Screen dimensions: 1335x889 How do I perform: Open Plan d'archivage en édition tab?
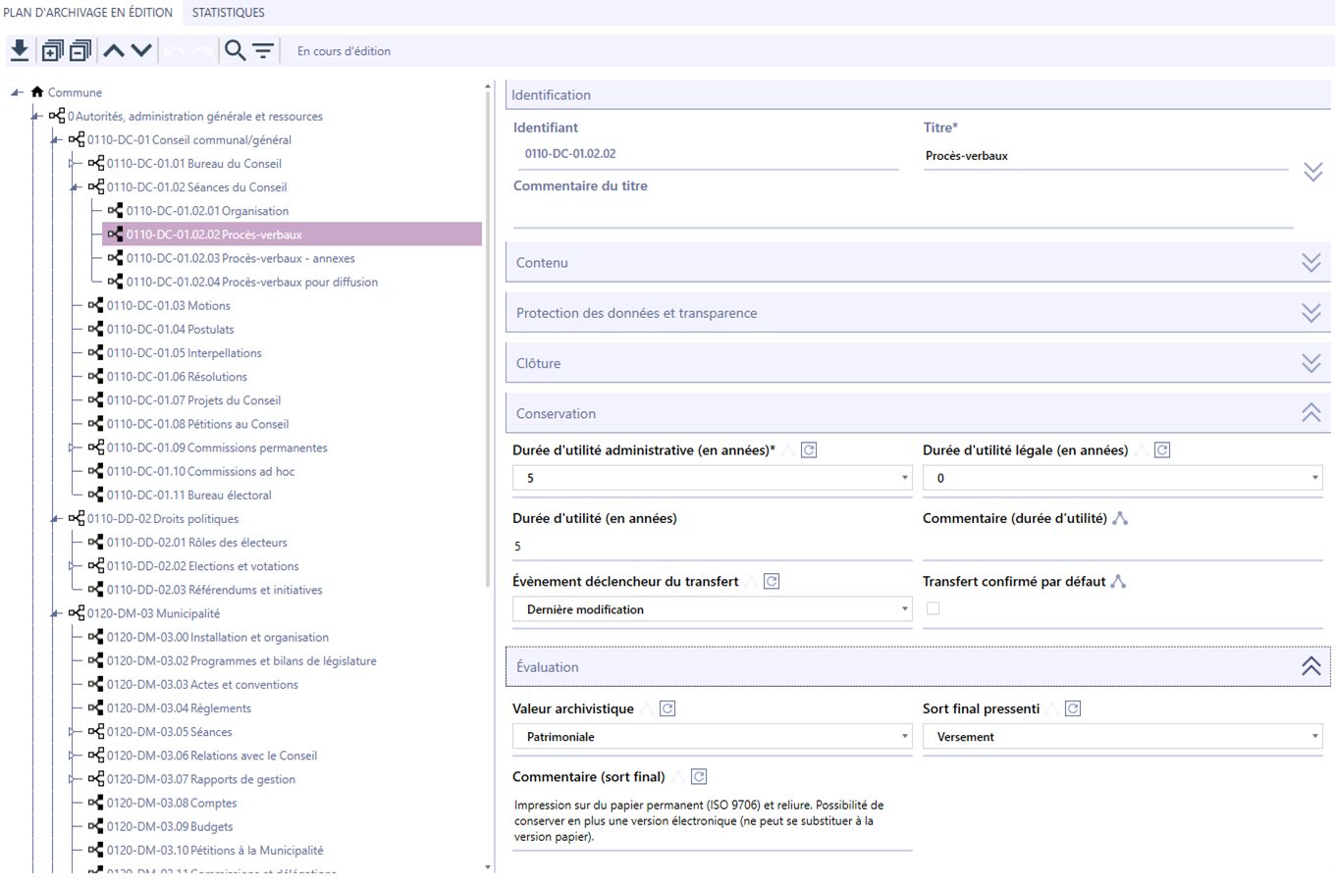(88, 13)
